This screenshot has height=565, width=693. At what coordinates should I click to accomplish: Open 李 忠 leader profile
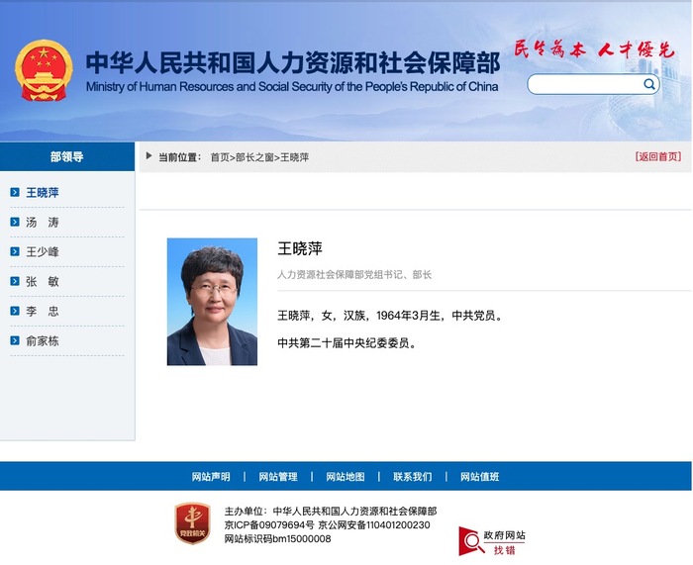pyautogui.click(x=43, y=311)
